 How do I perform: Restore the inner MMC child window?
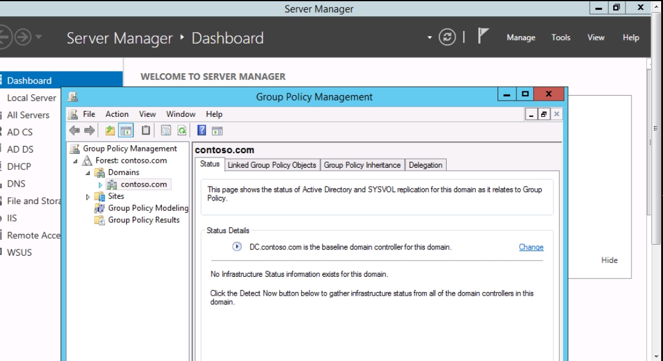coord(544,114)
